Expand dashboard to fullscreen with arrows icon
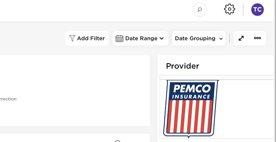Viewport: 276px width, 142px height. 241,38
